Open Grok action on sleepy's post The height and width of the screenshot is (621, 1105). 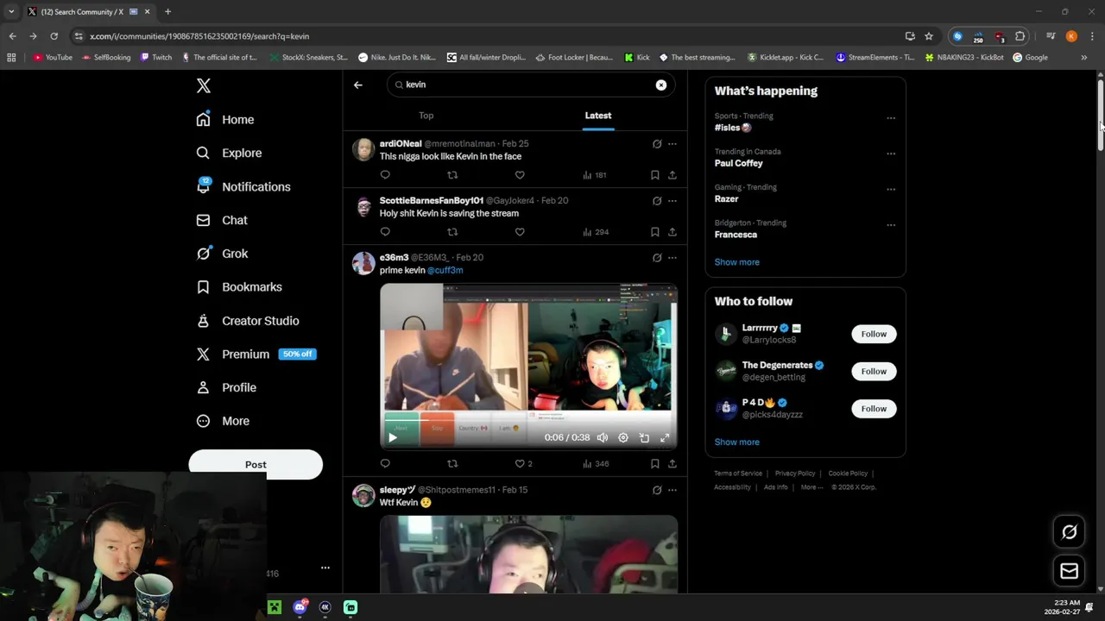click(x=657, y=490)
